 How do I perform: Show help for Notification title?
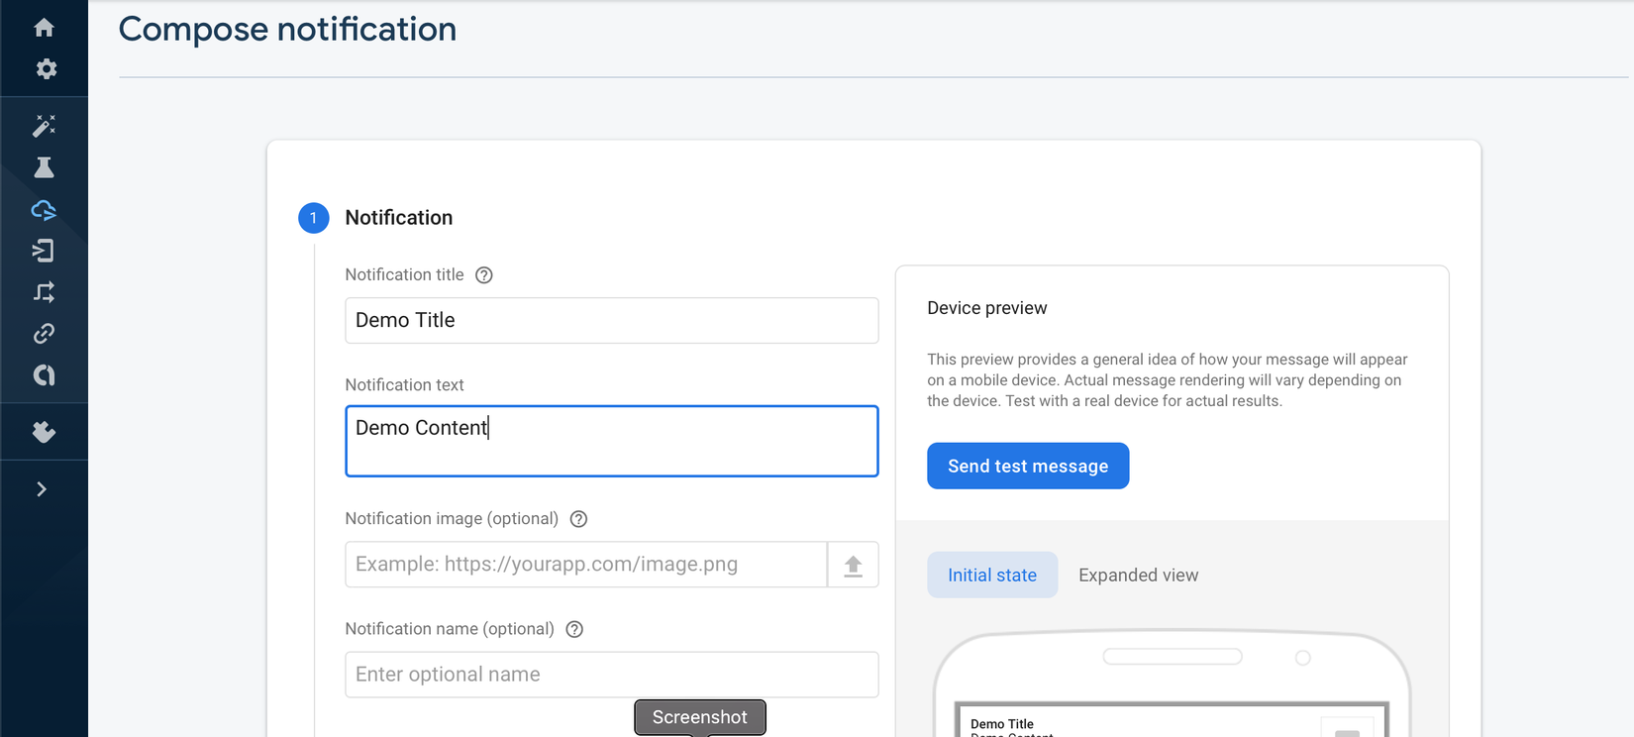pos(484,275)
